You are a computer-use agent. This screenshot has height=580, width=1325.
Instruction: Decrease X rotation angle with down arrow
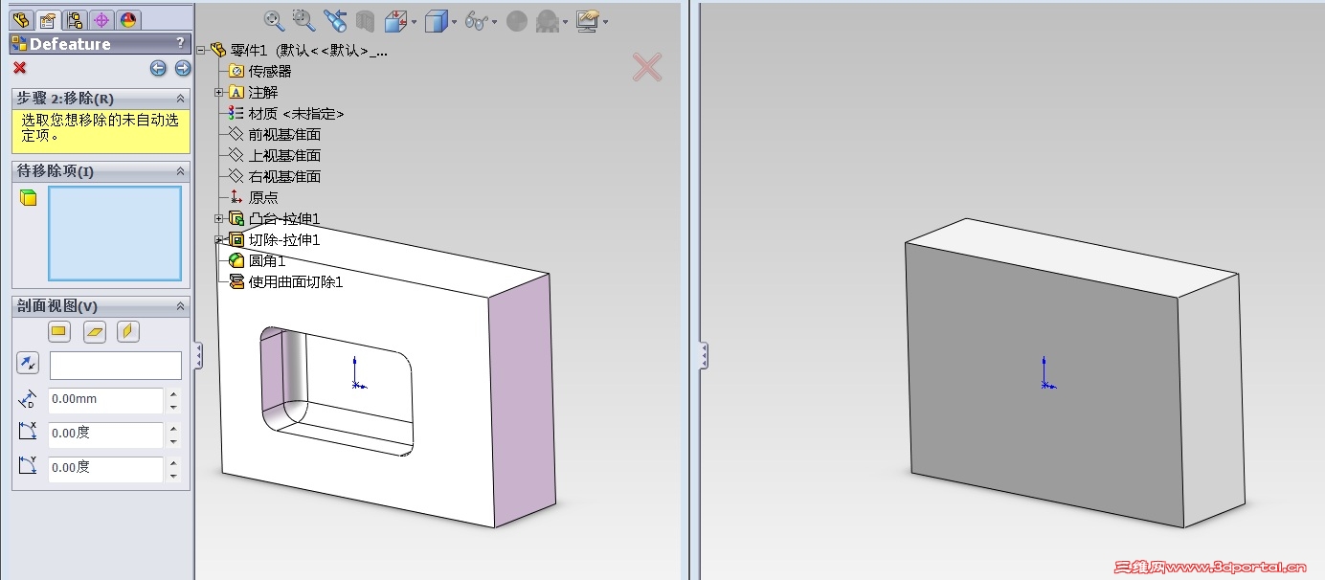pos(173,441)
